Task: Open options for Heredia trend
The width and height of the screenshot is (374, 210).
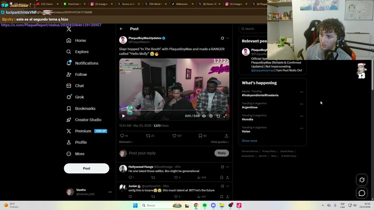Action: pyautogui.click(x=302, y=116)
